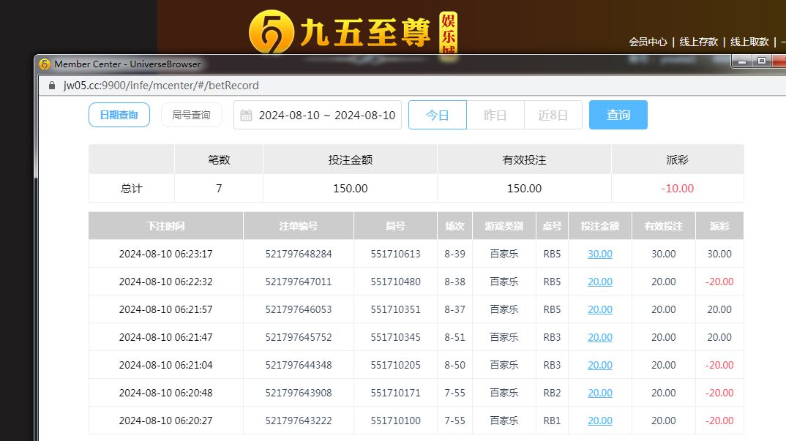The height and width of the screenshot is (441, 786).
Task: Select the 近8日 date filter
Action: (553, 115)
